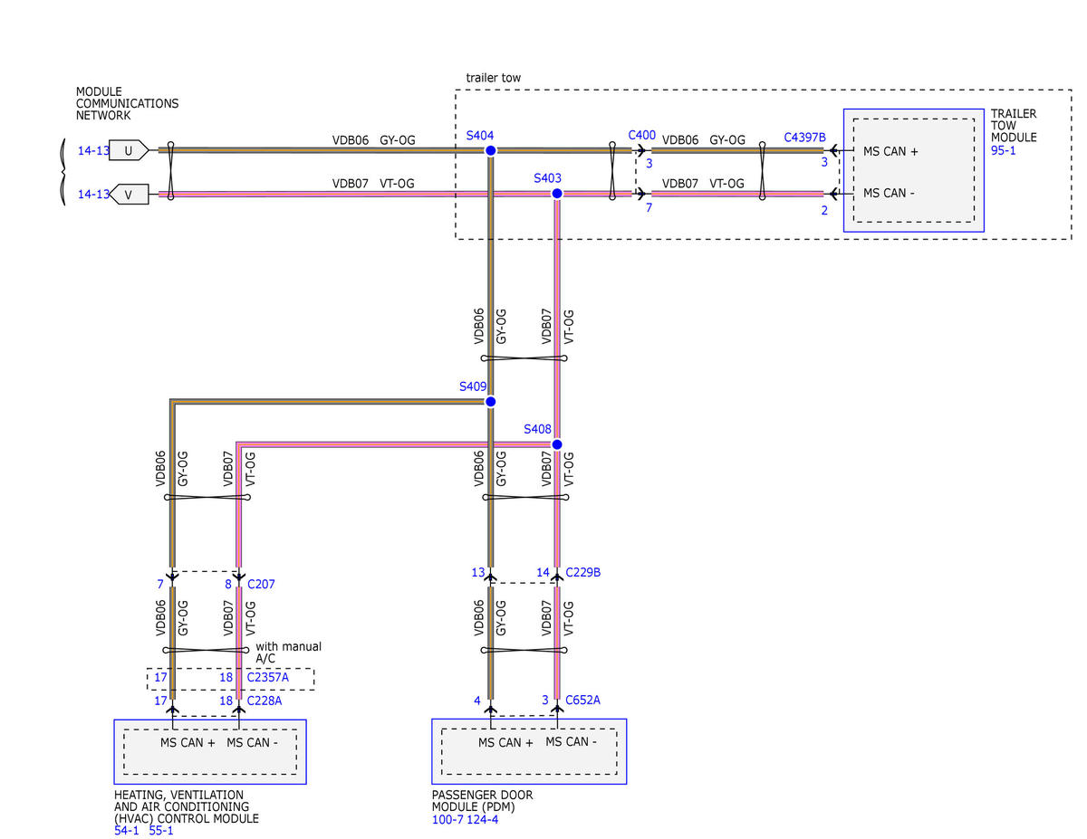1087x839 pixels.
Task: Open the 124-4 page reference
Action: 483,819
